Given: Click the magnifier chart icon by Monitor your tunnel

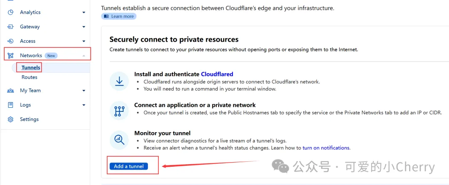Looking at the screenshot, I should click(x=119, y=140).
